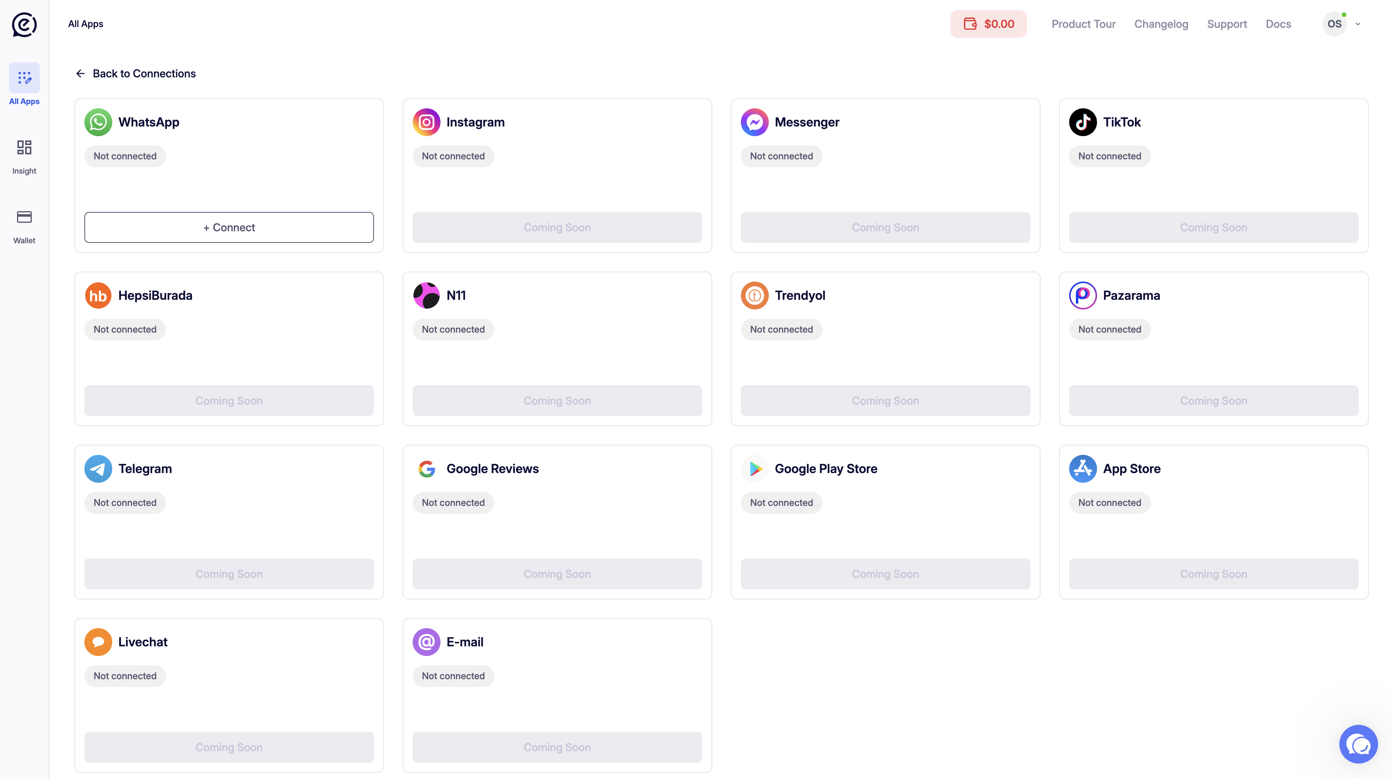Click the N11 logo icon

[x=426, y=295]
